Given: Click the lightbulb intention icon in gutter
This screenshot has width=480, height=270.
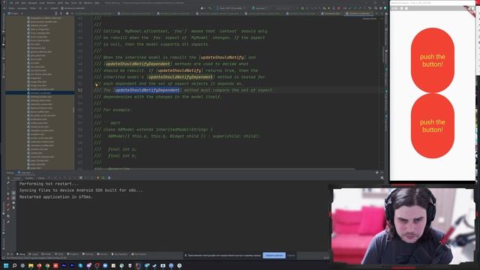Looking at the screenshot, I should point(97,85).
